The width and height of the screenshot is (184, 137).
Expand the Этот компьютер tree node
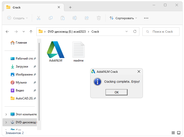tap(6, 114)
